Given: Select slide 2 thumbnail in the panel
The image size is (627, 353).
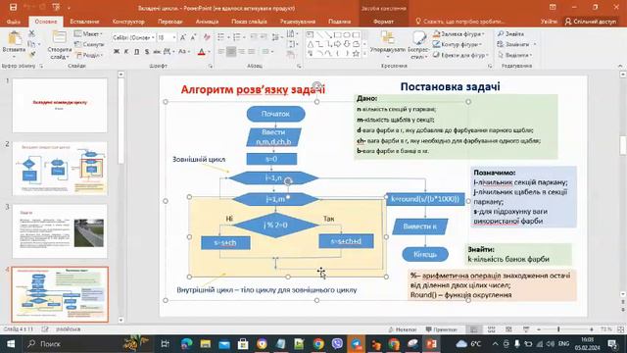Looking at the screenshot, I should (x=60, y=169).
